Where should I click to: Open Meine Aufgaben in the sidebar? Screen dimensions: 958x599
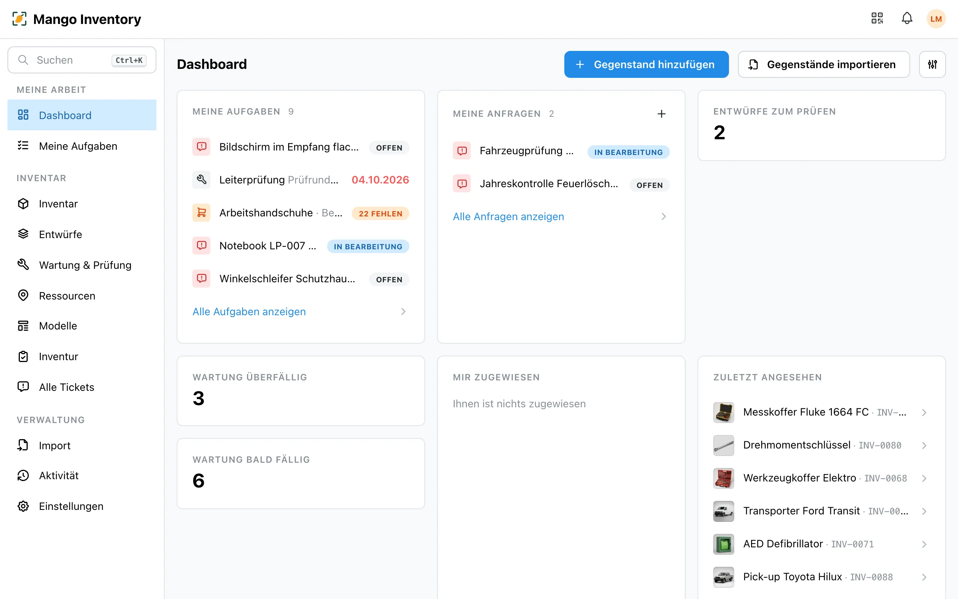(x=82, y=146)
